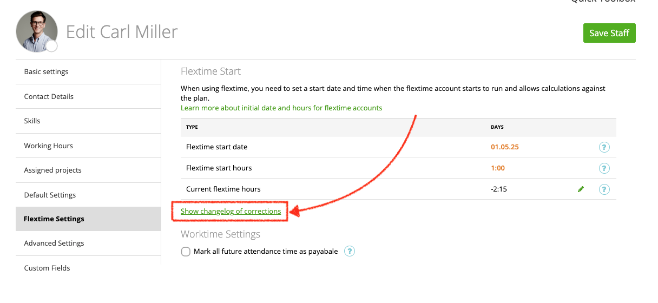Click pencil icon to edit current flextime hours

(581, 189)
